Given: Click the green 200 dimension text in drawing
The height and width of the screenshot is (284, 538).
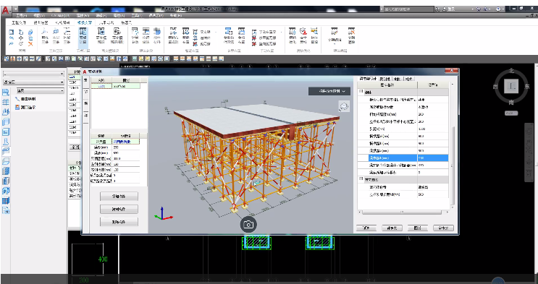Looking at the screenshot, I should click(84, 280).
